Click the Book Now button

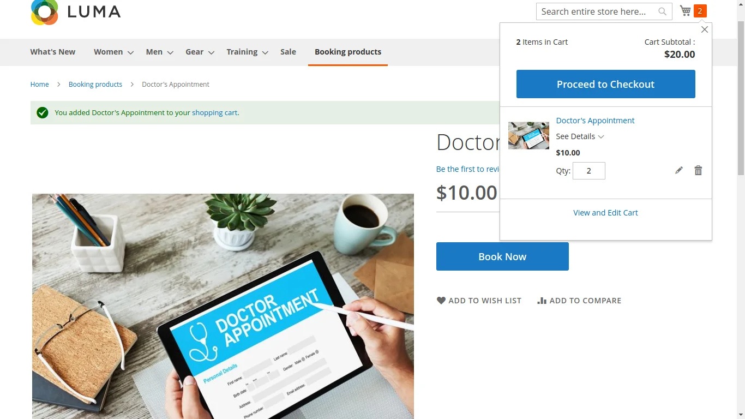[x=502, y=256]
